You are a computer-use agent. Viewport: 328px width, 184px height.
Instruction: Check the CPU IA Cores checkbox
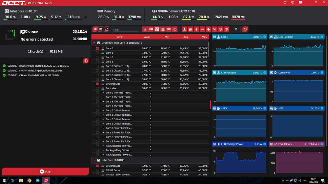click(x=97, y=170)
